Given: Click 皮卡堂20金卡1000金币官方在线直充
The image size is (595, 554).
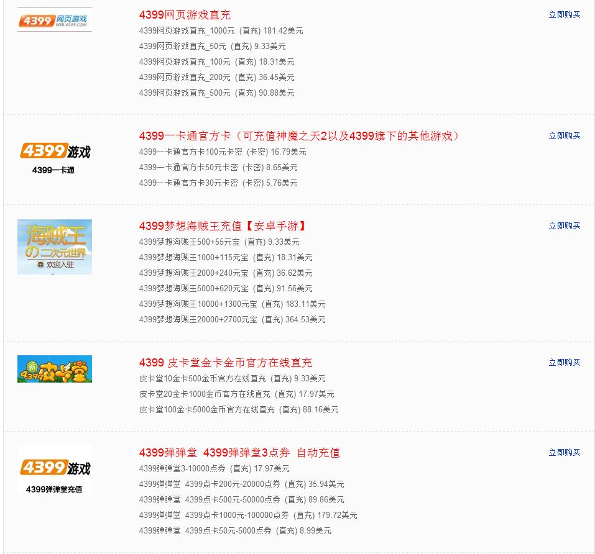Looking at the screenshot, I should click(x=237, y=394).
